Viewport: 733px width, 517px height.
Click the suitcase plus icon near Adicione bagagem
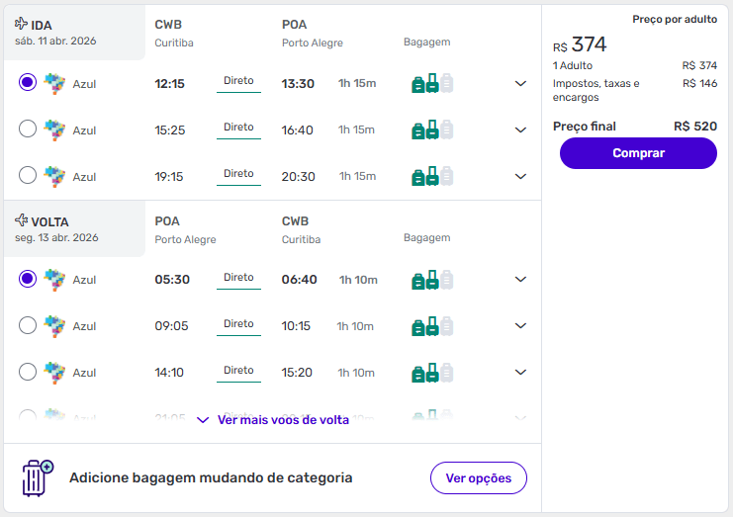point(38,477)
